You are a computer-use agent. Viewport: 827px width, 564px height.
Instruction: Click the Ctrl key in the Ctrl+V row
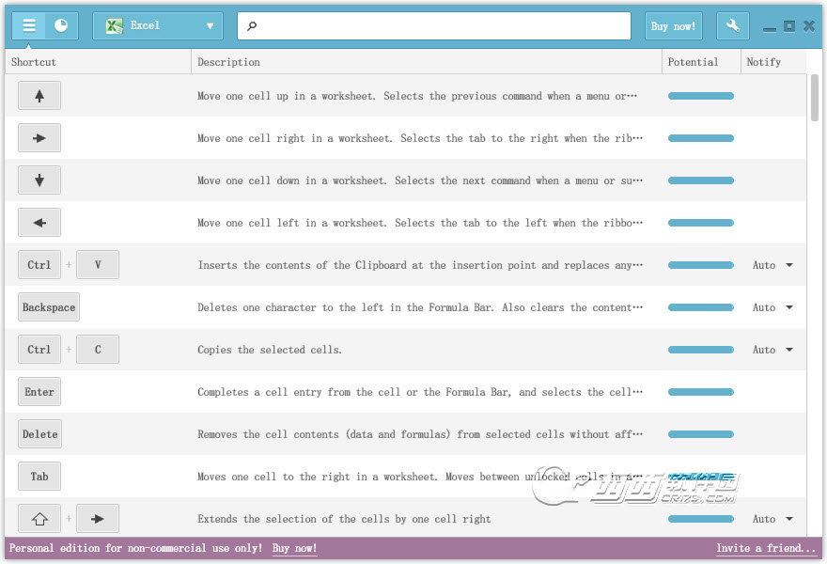pos(39,264)
